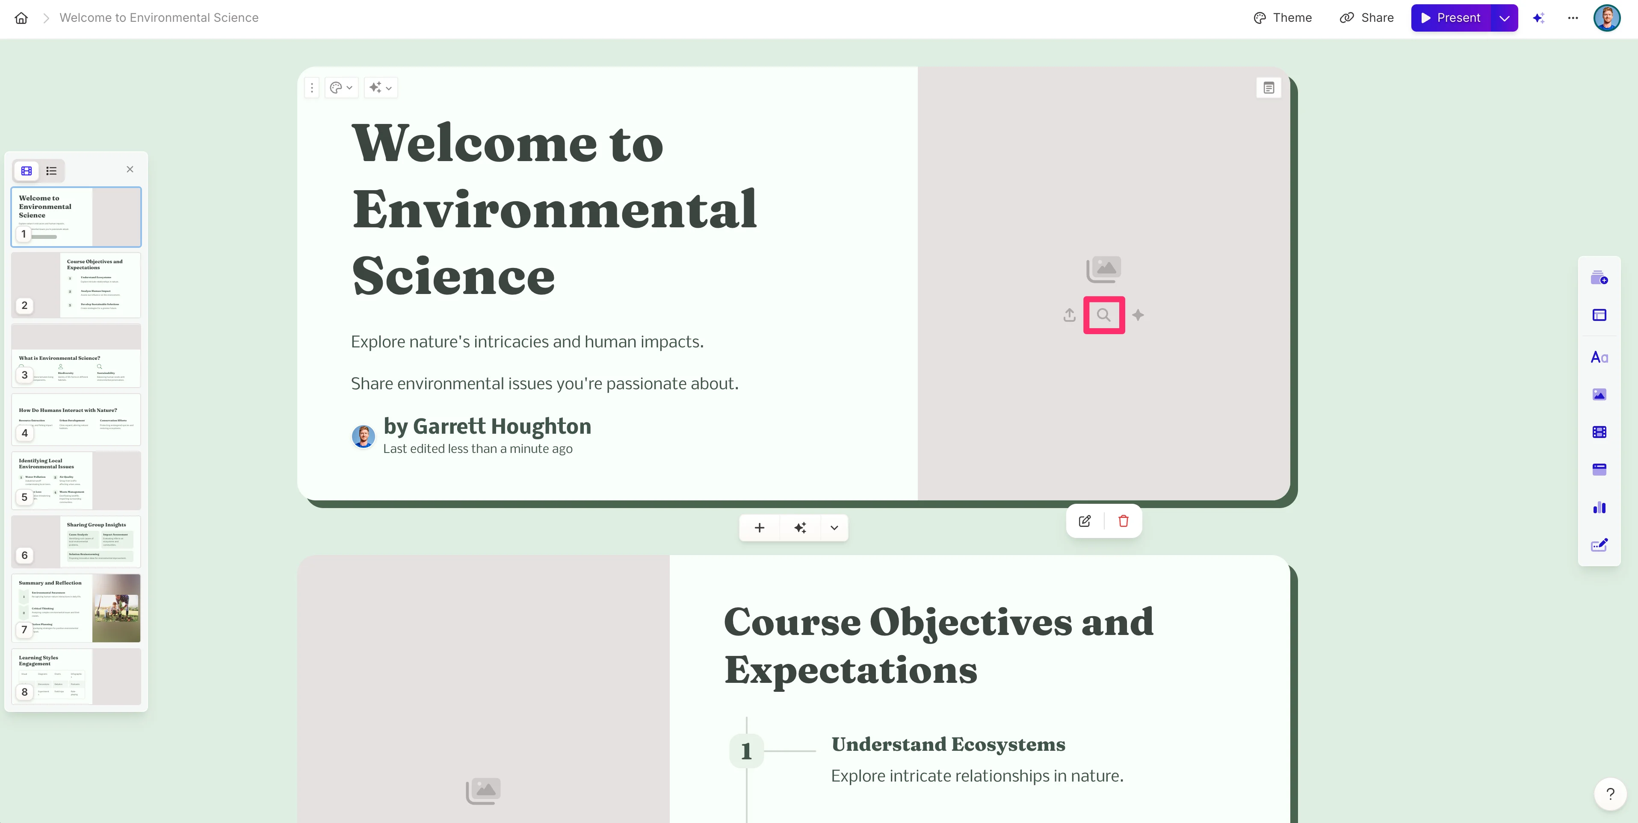The image size is (1638, 823).
Task: Open the card drag handle menu
Action: coord(312,88)
